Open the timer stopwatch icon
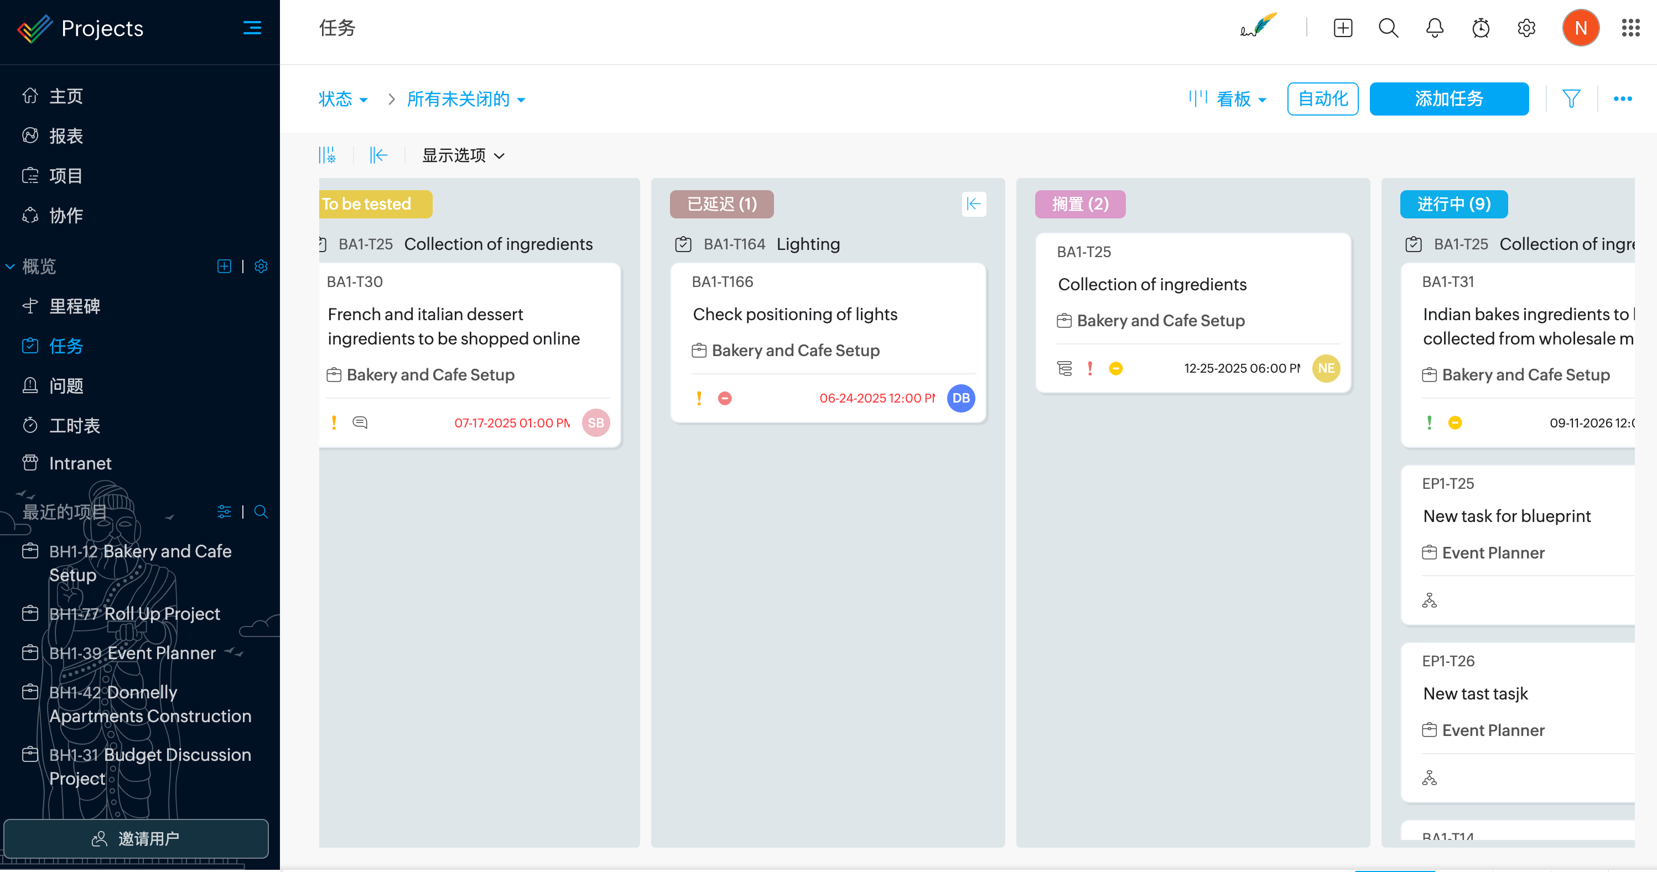The image size is (1657, 872). point(1480,28)
